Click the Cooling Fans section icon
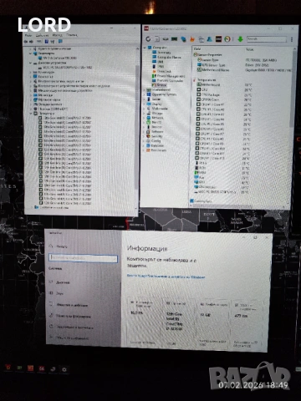The height and width of the screenshot is (401, 301). 191,200
